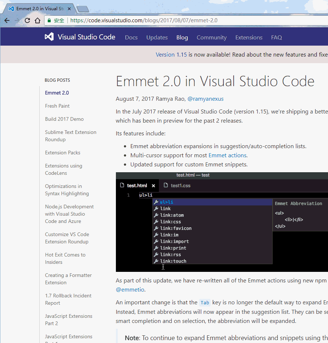Select the link:import suggestion
The width and height of the screenshot is (328, 343).
(212, 241)
